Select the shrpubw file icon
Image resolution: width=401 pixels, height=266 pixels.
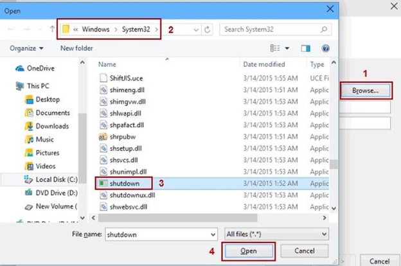point(104,136)
